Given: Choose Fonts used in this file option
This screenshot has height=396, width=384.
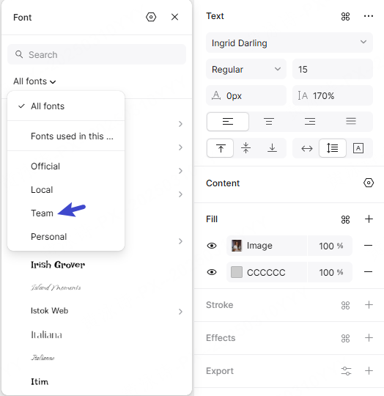Looking at the screenshot, I should pos(66,136).
